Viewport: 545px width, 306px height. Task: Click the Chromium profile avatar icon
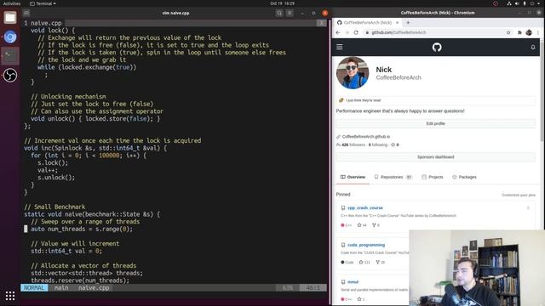[x=529, y=32]
